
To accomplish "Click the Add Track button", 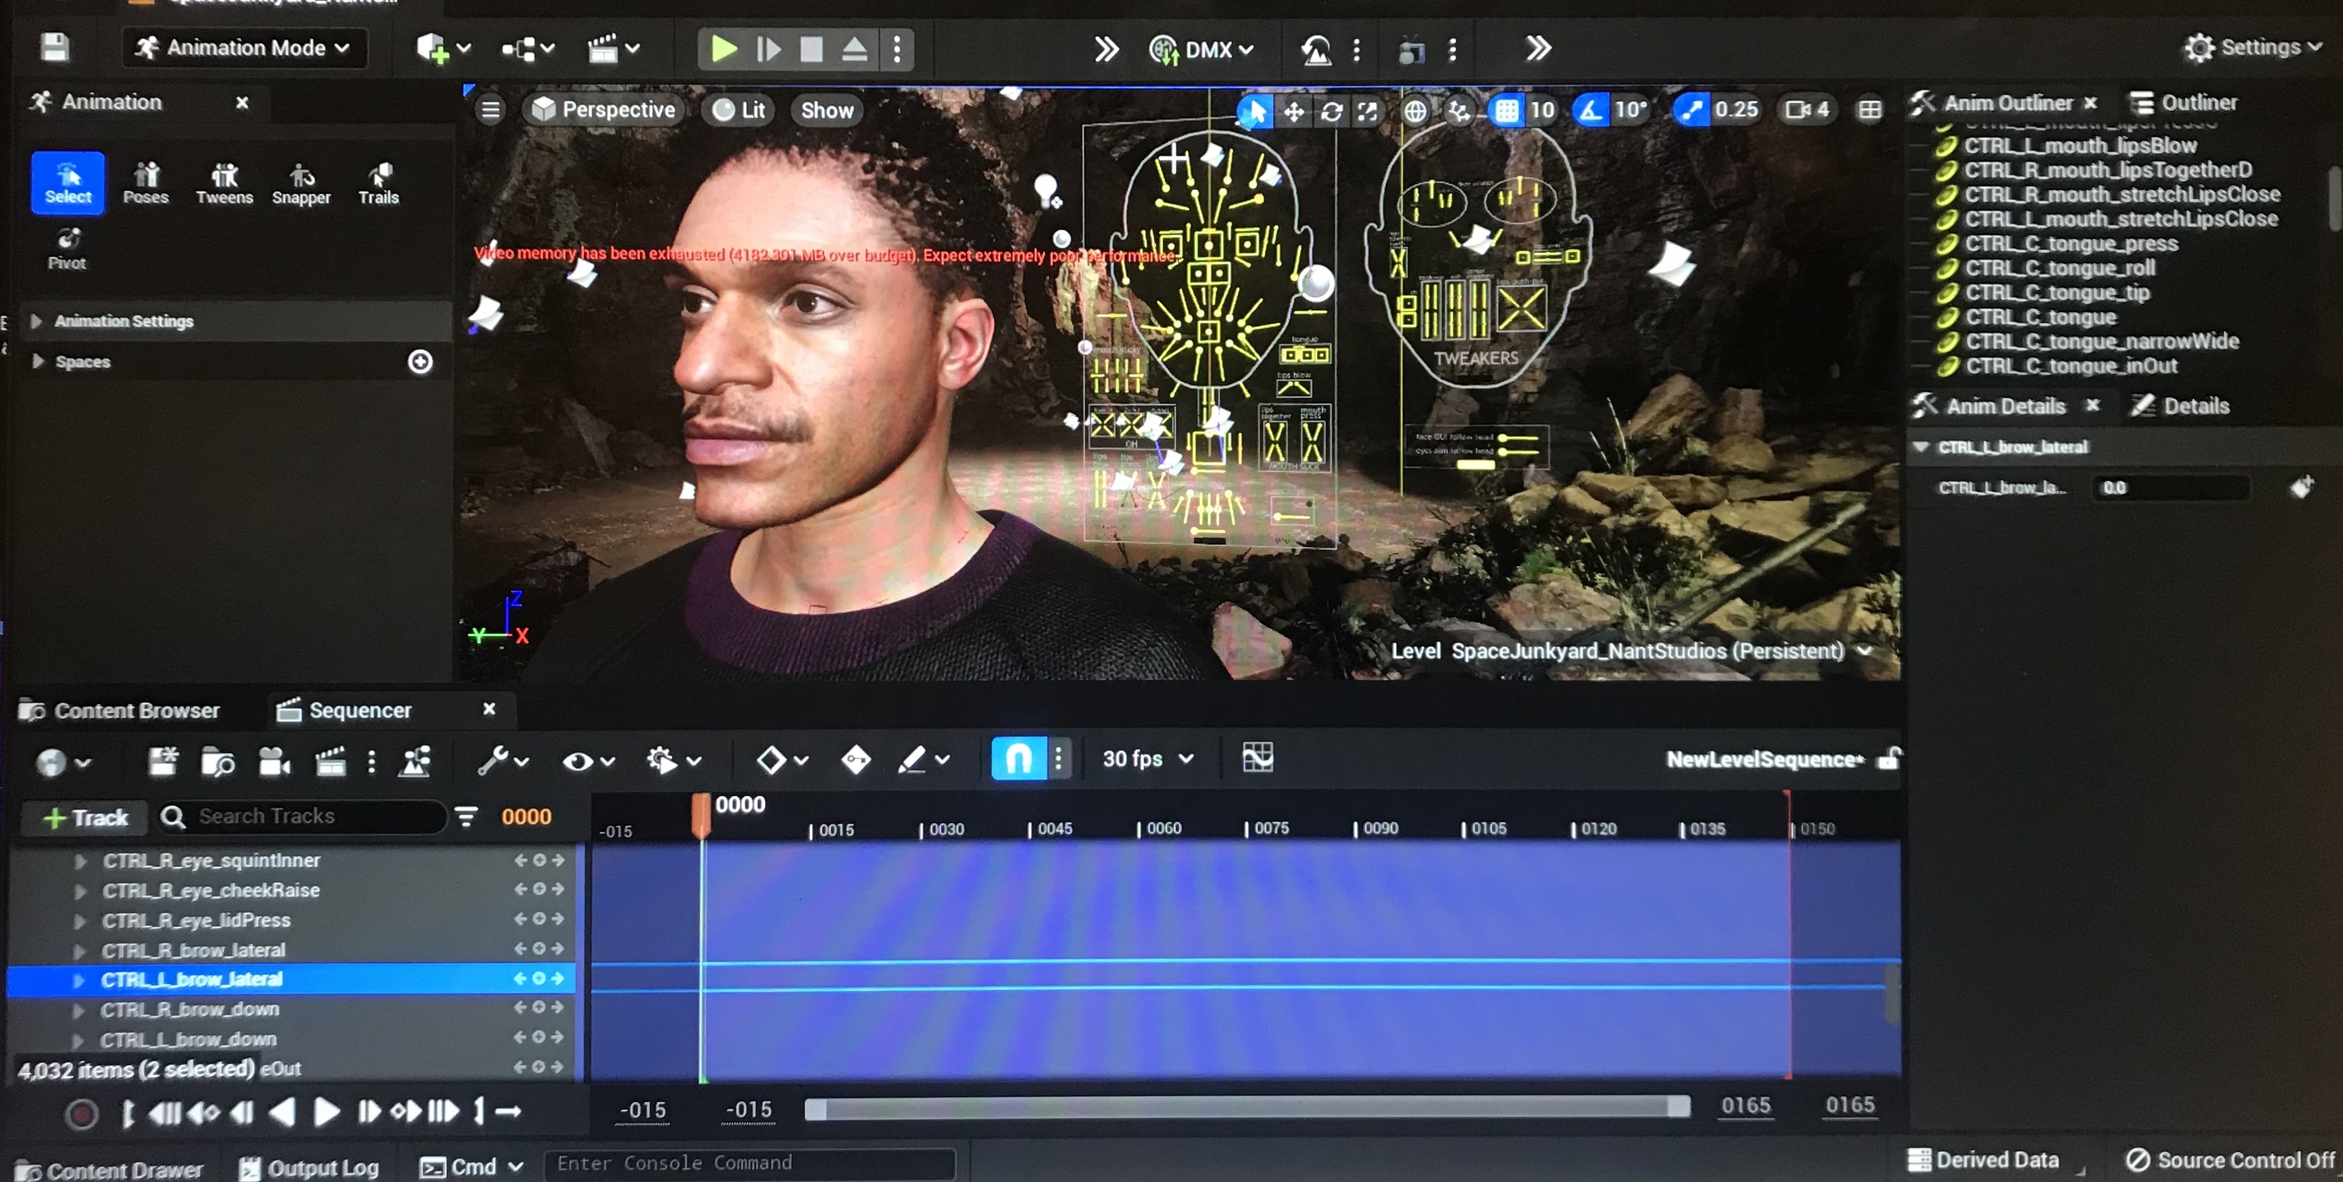I will tap(84, 816).
